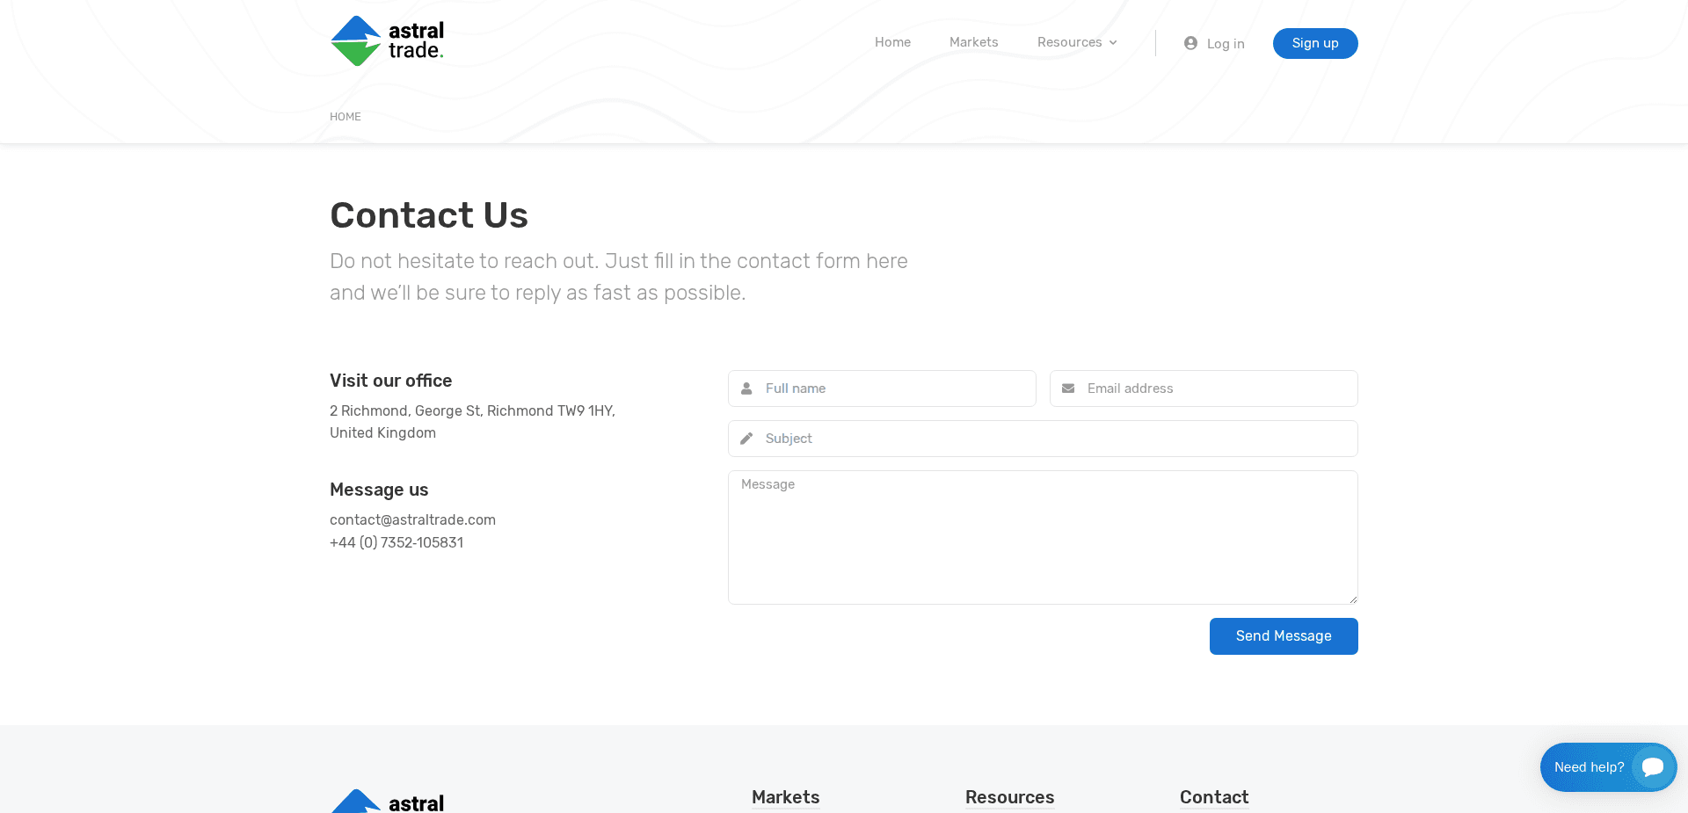Select Home in the navigation bar

click(x=892, y=41)
